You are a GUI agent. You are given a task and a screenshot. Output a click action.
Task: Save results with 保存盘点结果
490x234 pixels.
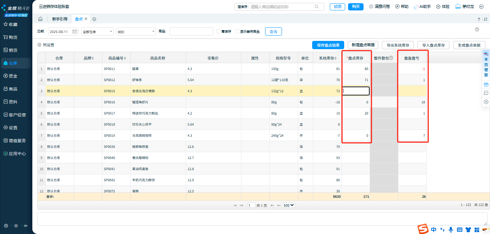pos(328,45)
